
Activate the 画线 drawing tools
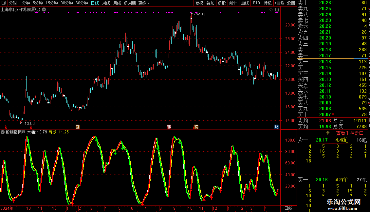(245, 3)
